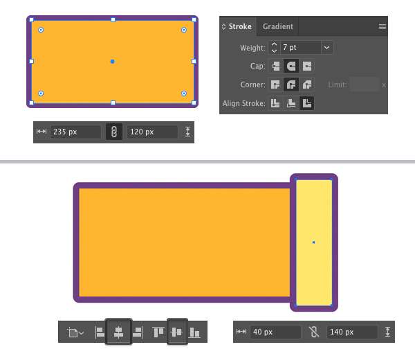Apply the Bevel Join corner option
This screenshot has width=415, height=356.
[x=306, y=85]
